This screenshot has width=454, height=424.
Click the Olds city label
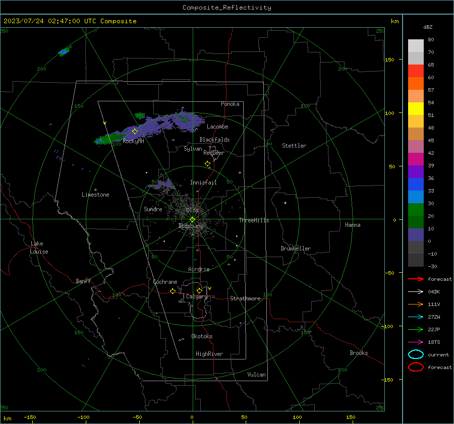[x=192, y=210]
